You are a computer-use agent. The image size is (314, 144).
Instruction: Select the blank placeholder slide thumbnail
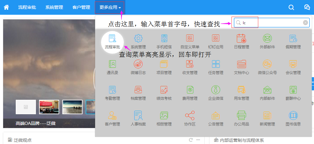(x=26, y=107)
